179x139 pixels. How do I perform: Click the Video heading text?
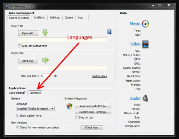(x=135, y=44)
